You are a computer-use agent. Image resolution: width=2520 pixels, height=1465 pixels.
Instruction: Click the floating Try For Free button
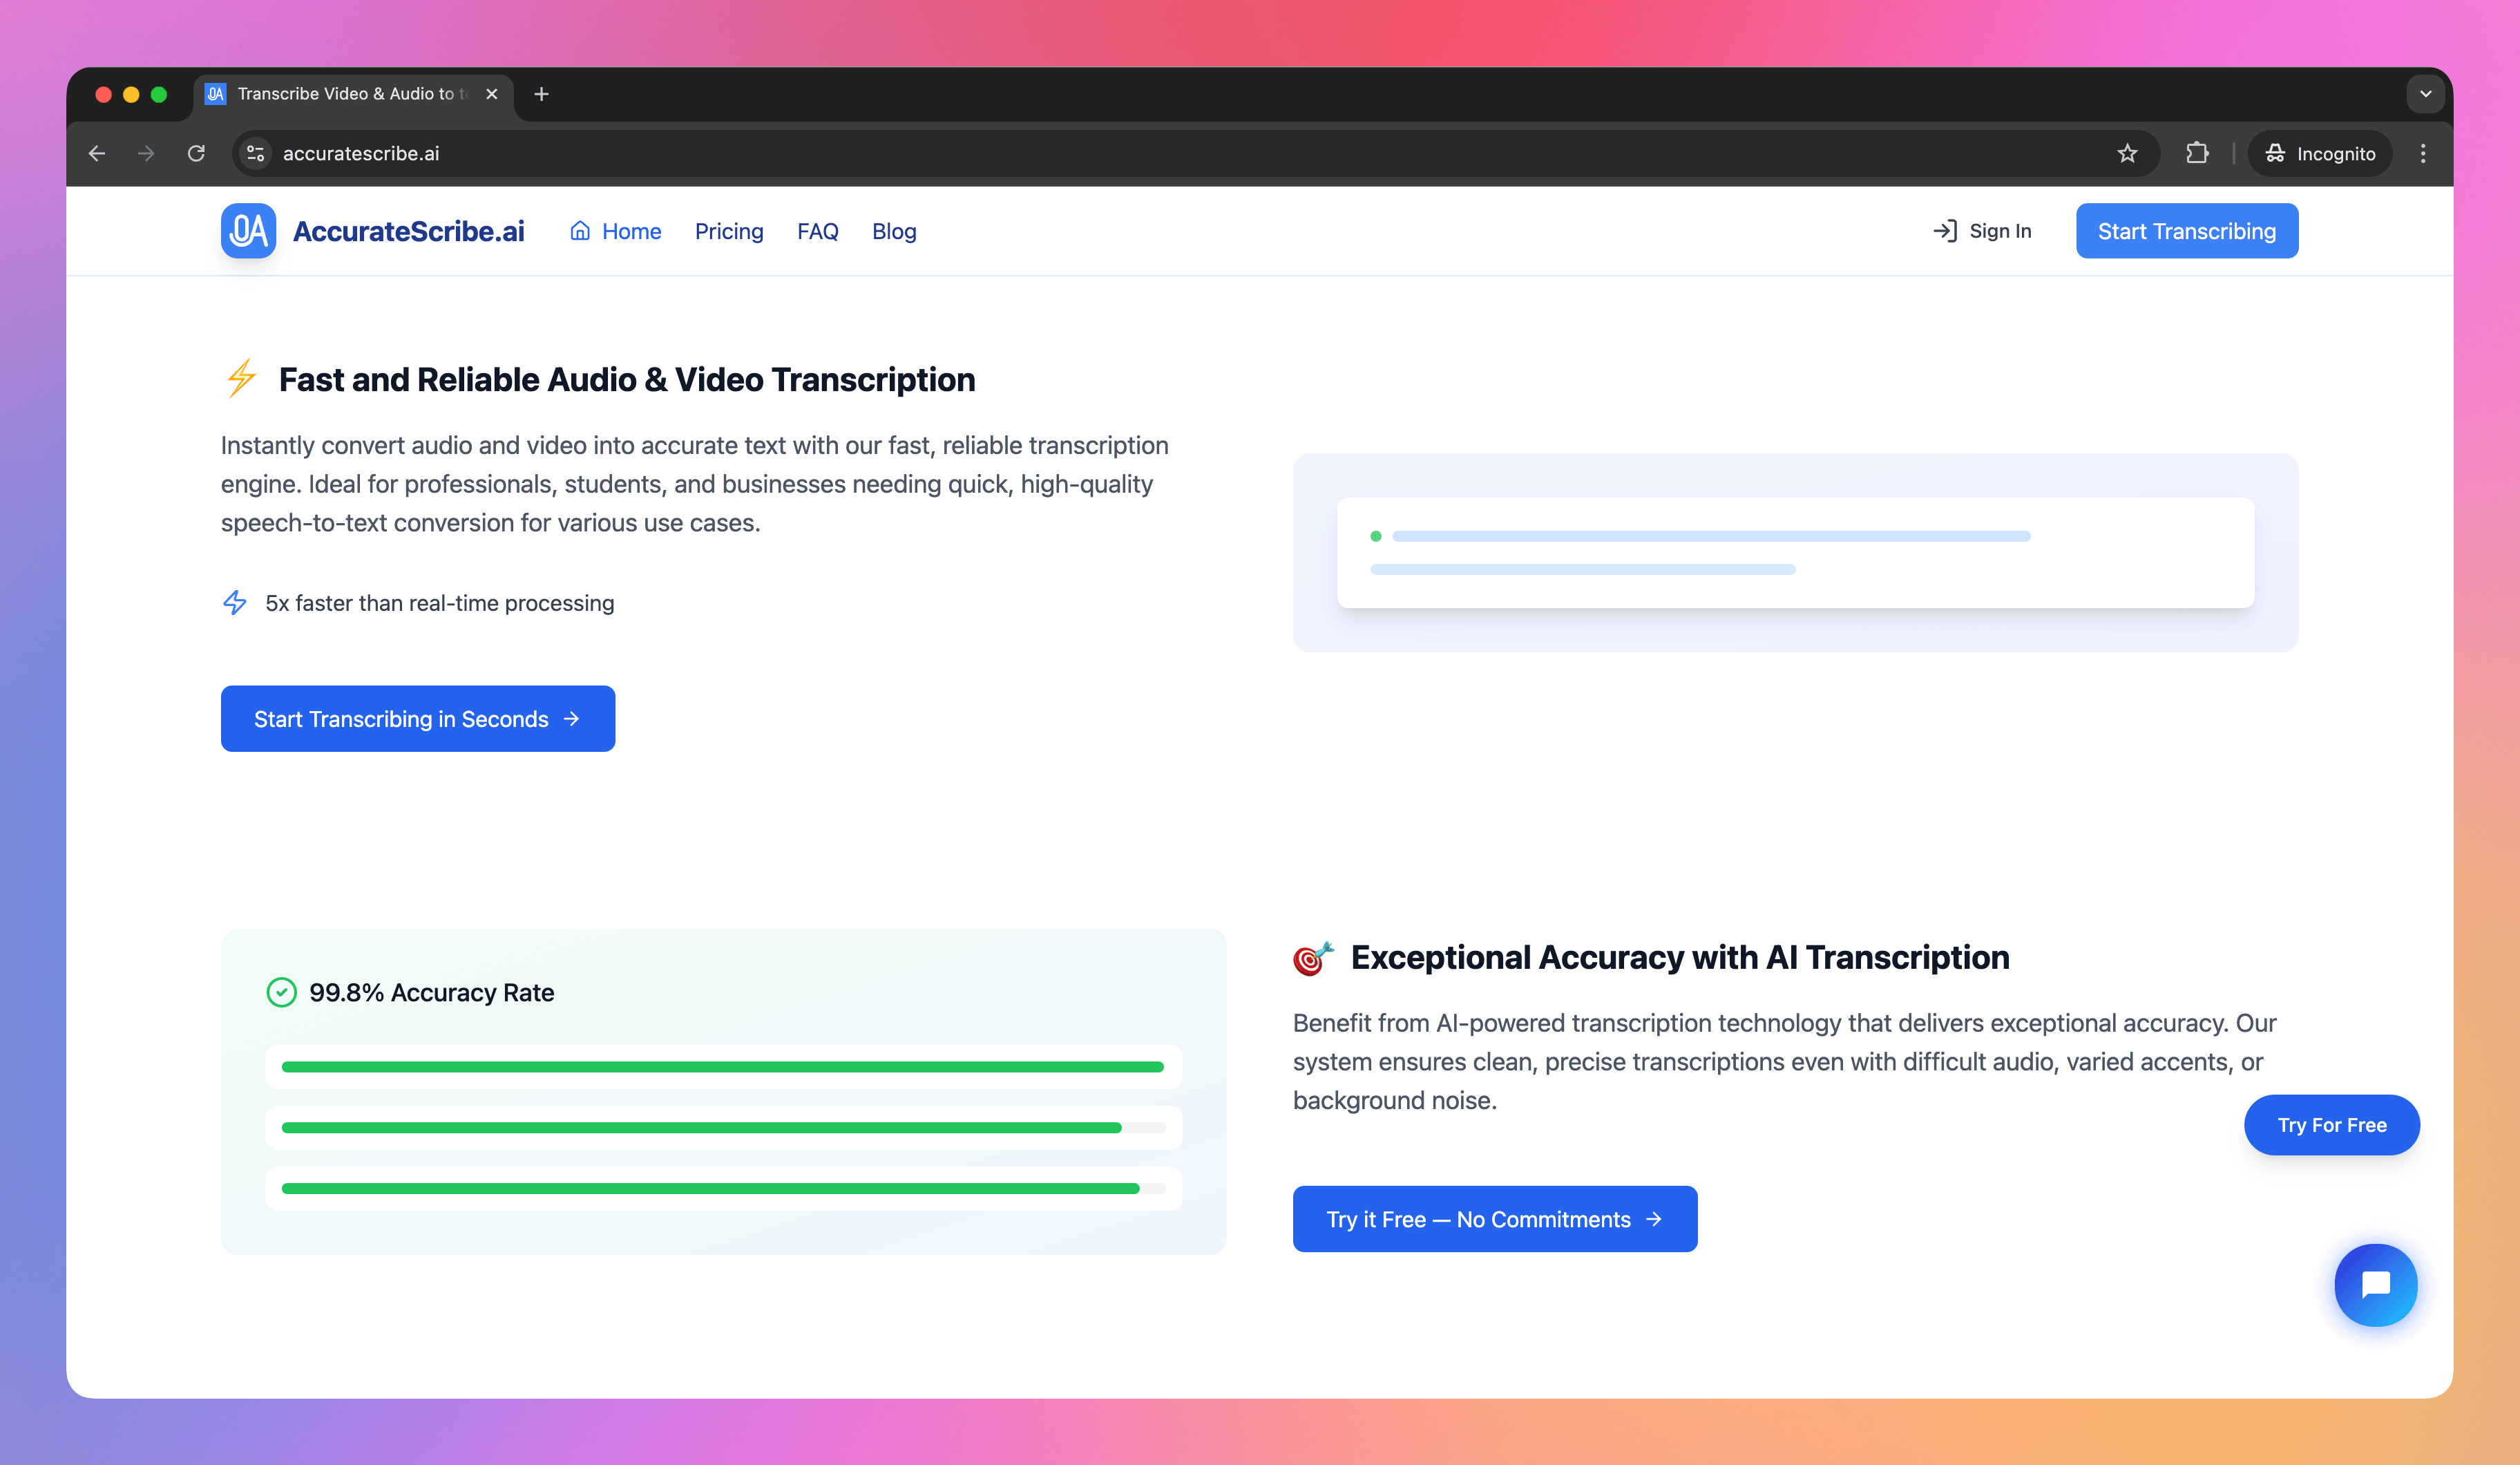[2332, 1125]
